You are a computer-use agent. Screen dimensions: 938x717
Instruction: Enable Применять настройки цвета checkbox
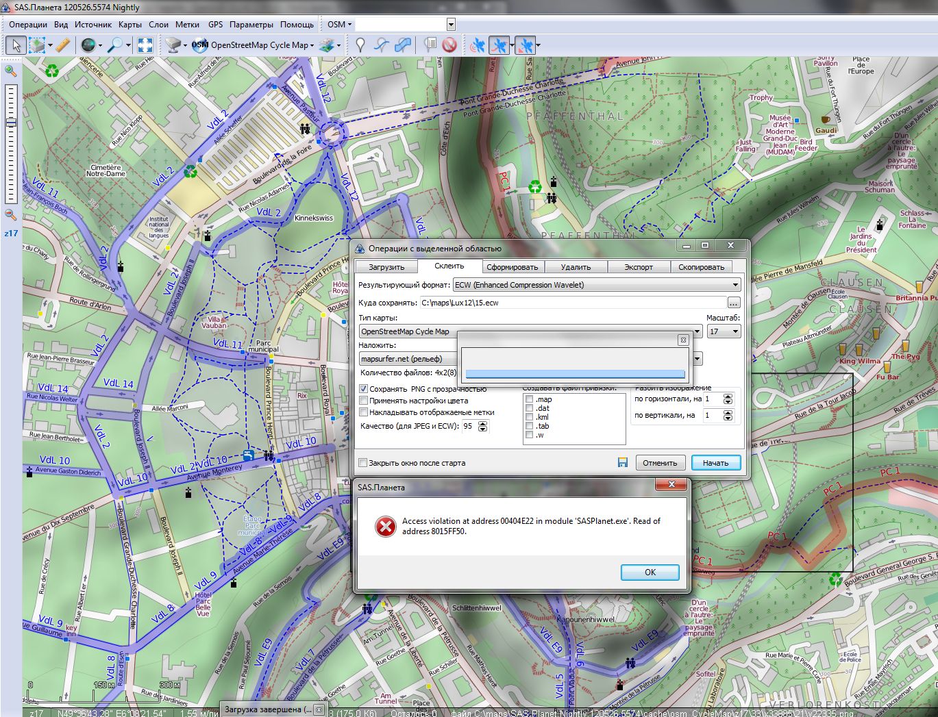pyautogui.click(x=364, y=401)
